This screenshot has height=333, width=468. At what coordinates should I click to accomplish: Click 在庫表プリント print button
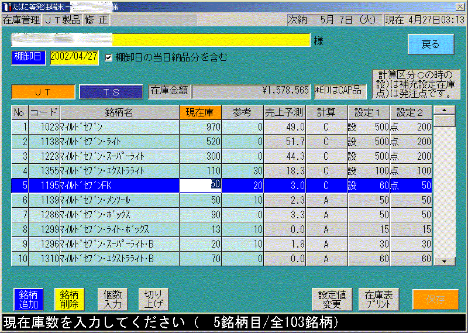tap(379, 299)
